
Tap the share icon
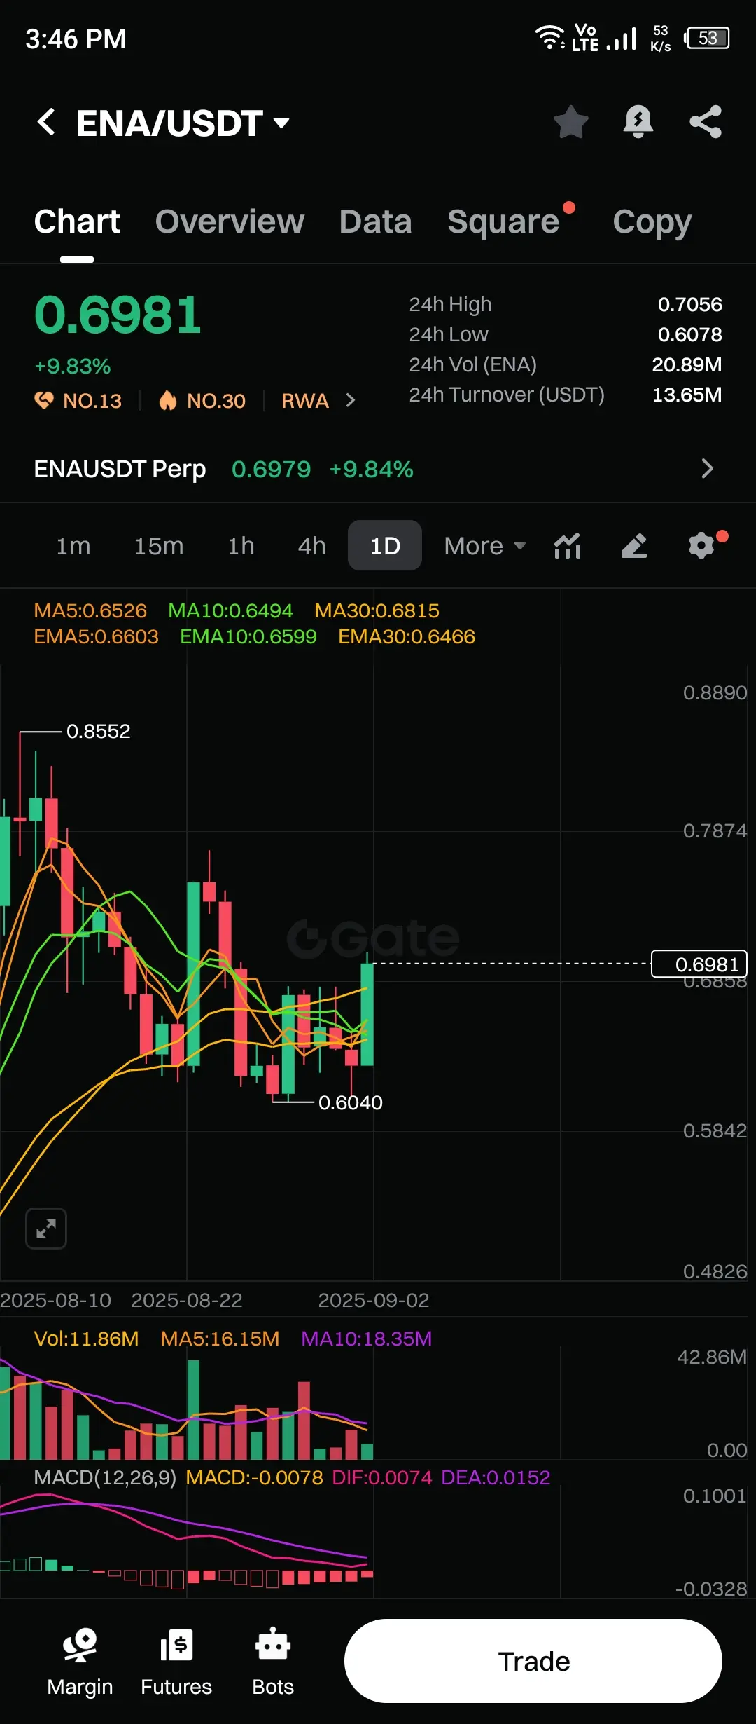point(706,122)
